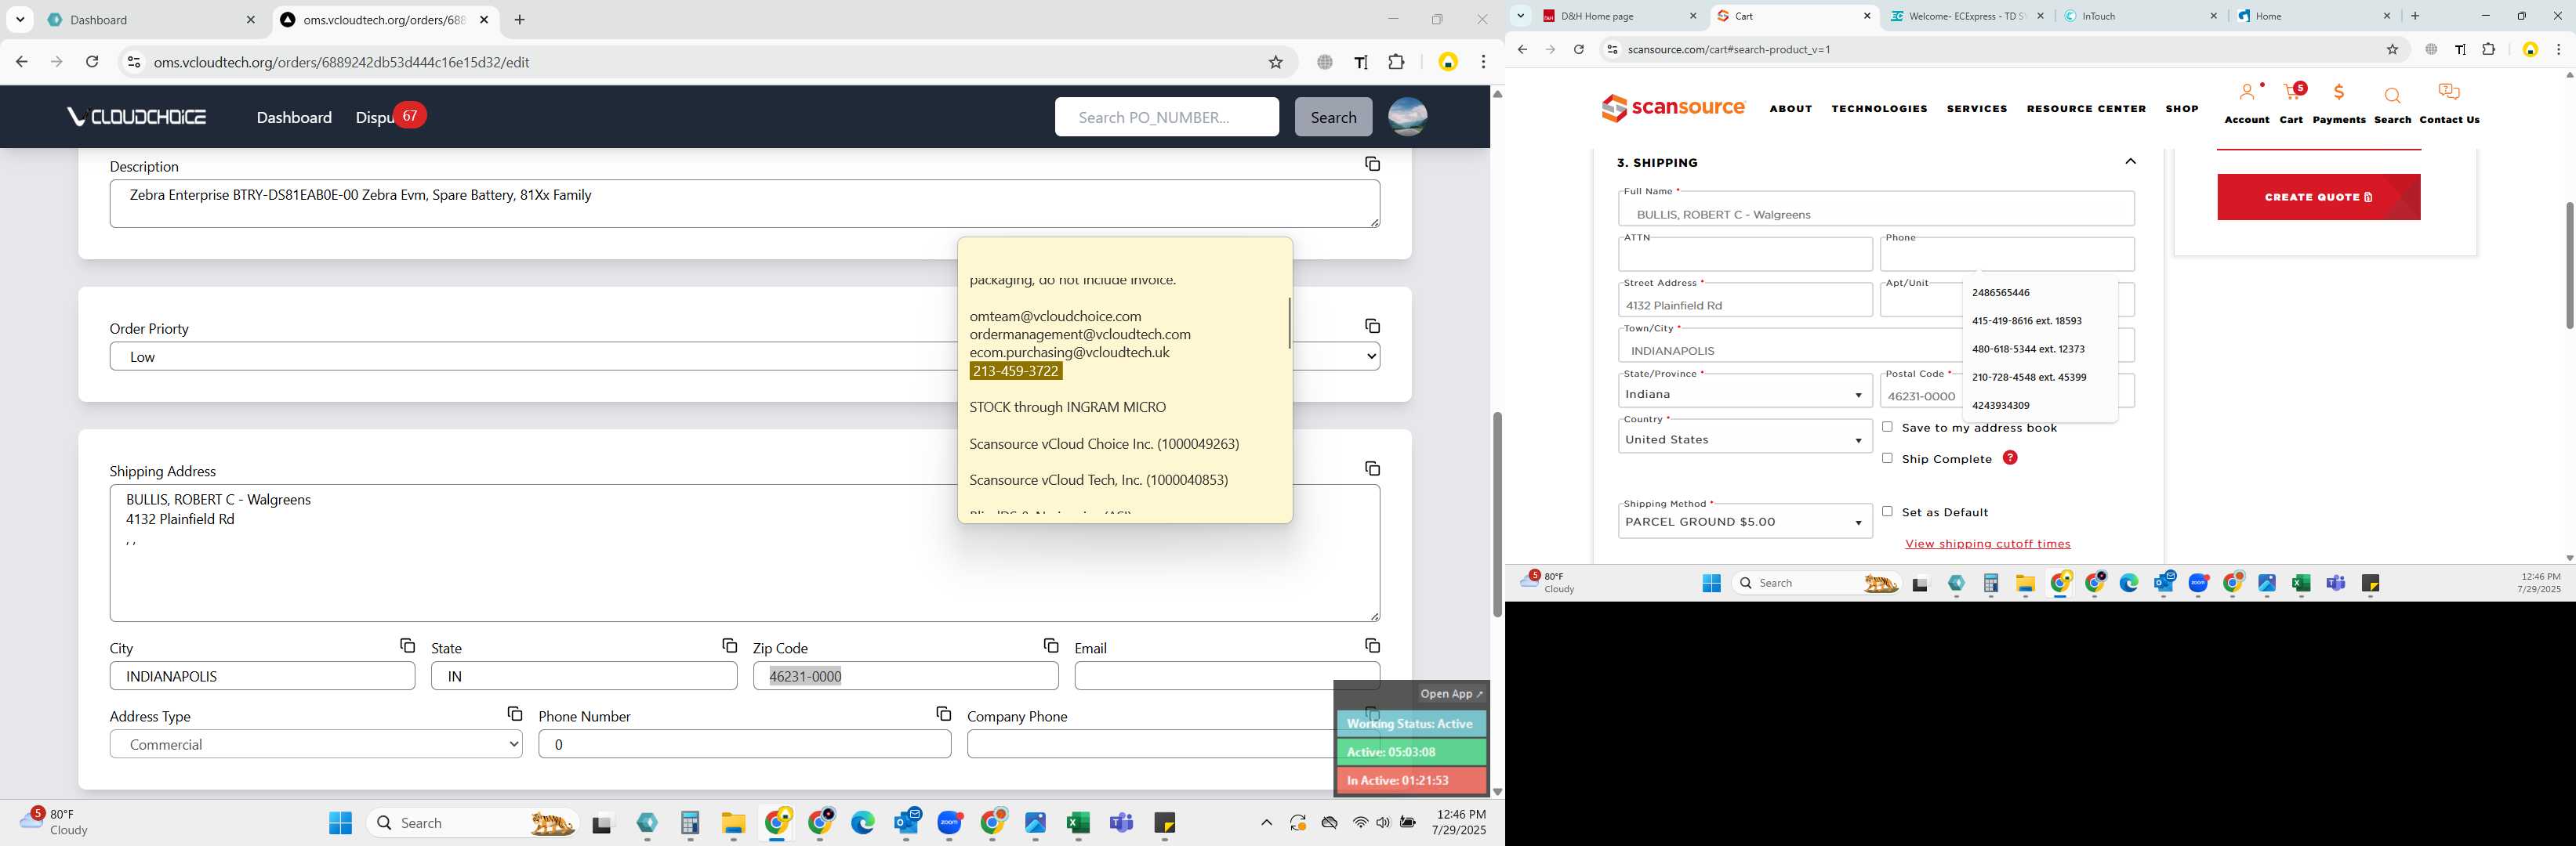
Task: Click the ScanSource logo
Action: [x=1673, y=108]
